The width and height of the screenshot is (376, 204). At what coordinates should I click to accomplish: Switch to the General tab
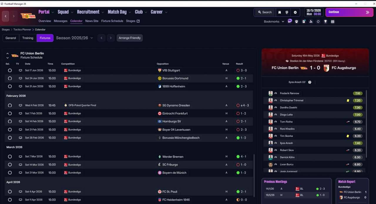point(11,38)
